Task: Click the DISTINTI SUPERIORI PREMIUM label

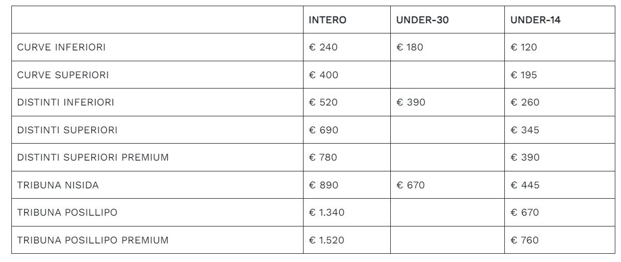Action: (x=93, y=158)
